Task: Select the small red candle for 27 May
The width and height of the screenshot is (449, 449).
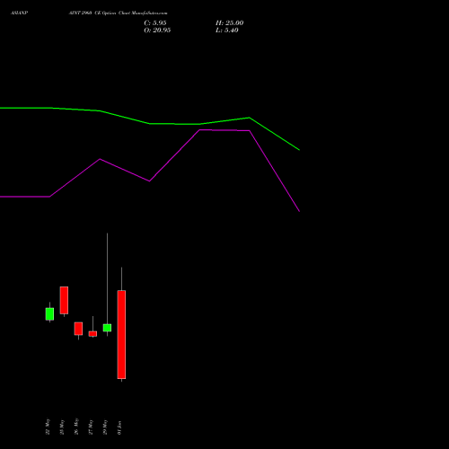Action: (x=92, y=334)
